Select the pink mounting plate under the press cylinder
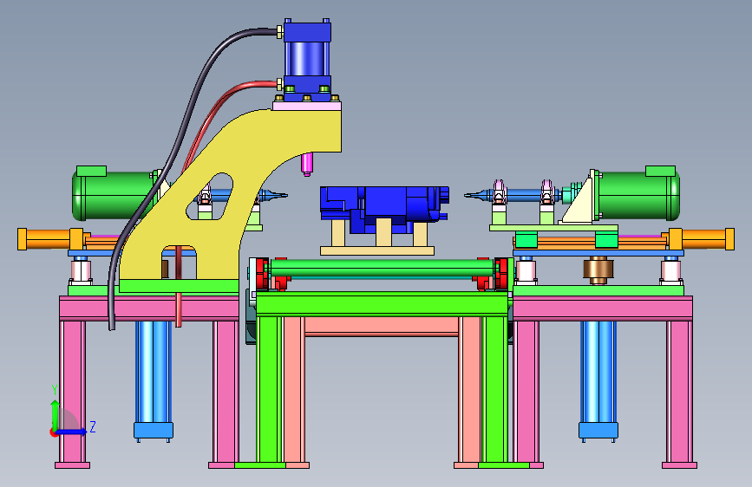Viewport: 752px width, 487px height. [x=307, y=106]
